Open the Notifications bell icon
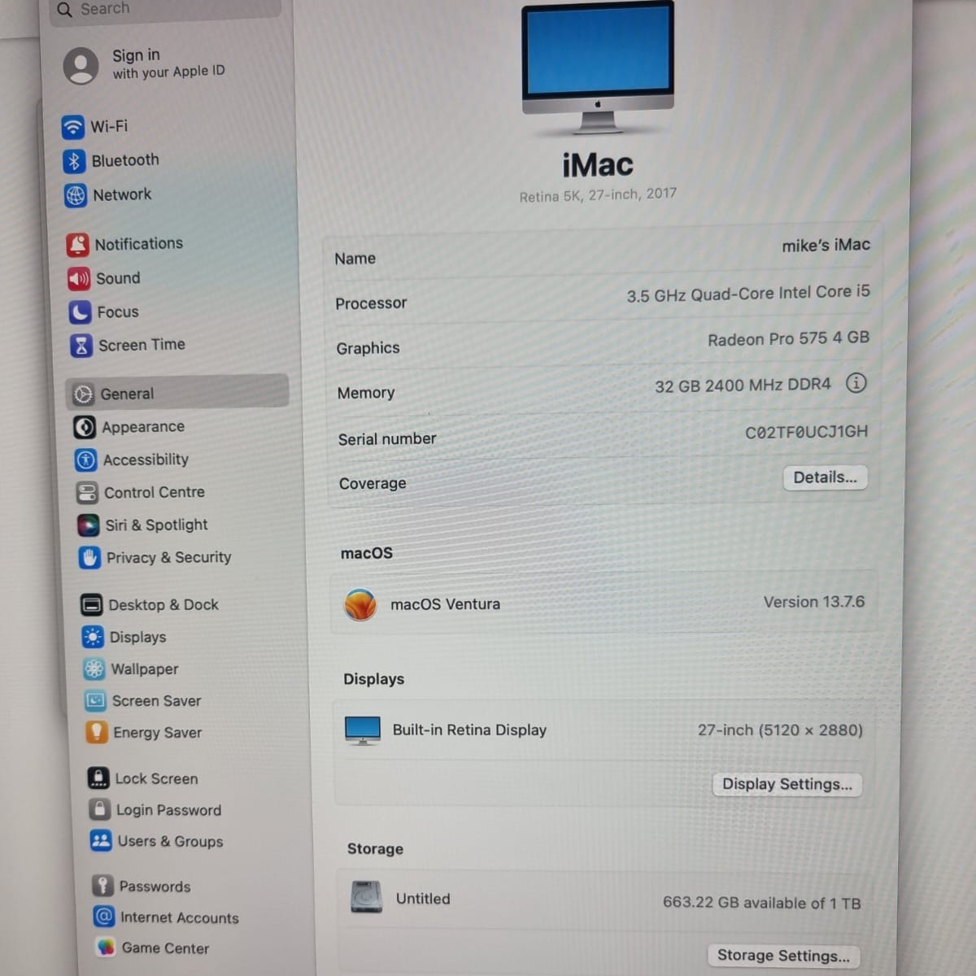Image resolution: width=976 pixels, height=976 pixels. 78,244
